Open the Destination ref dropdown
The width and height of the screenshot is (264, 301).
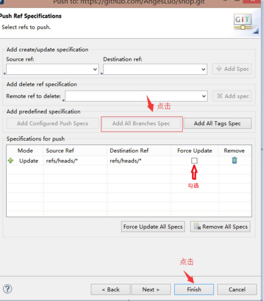pyautogui.click(x=203, y=69)
